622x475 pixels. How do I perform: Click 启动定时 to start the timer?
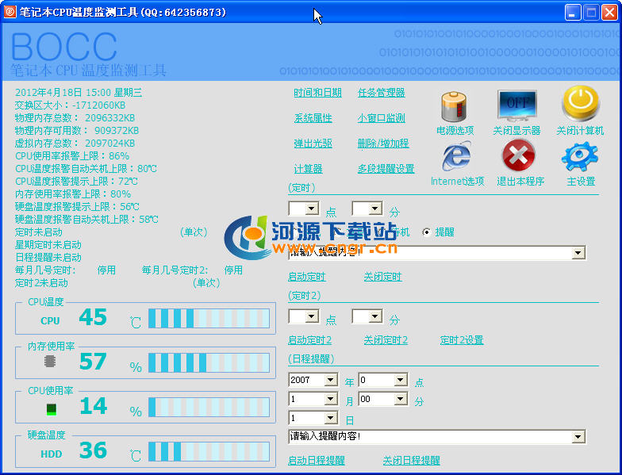click(x=306, y=277)
